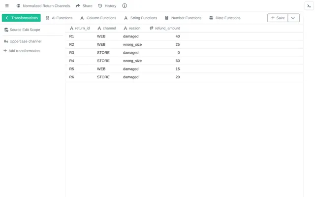Click the reason column header
Viewport: 315px width, 197px height.
[x=132, y=29]
